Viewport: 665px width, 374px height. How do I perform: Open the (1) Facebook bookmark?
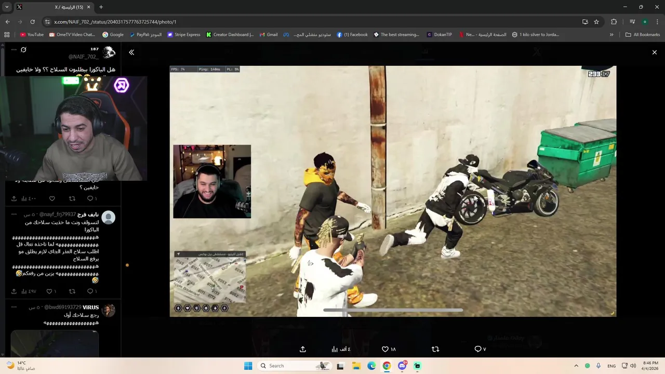point(352,35)
